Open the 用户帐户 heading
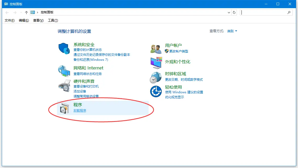This screenshot has width=298, height=168. 173,46
